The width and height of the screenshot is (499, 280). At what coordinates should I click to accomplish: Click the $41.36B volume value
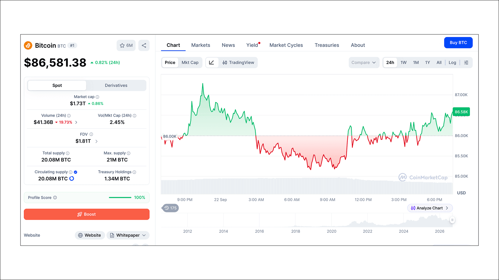coord(43,122)
